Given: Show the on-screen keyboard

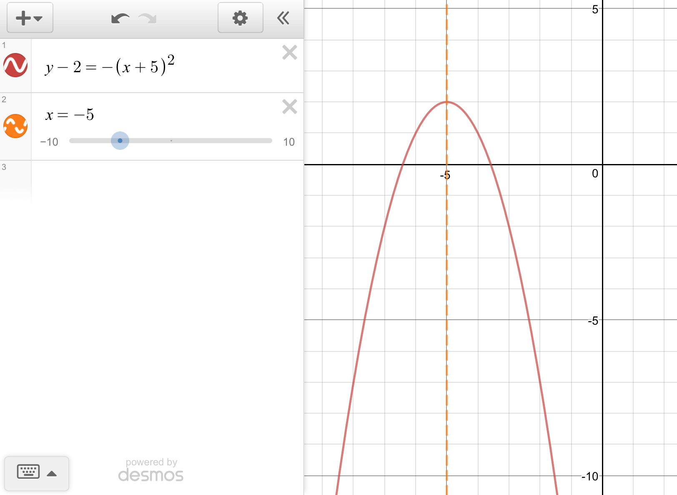Looking at the screenshot, I should pyautogui.click(x=37, y=473).
